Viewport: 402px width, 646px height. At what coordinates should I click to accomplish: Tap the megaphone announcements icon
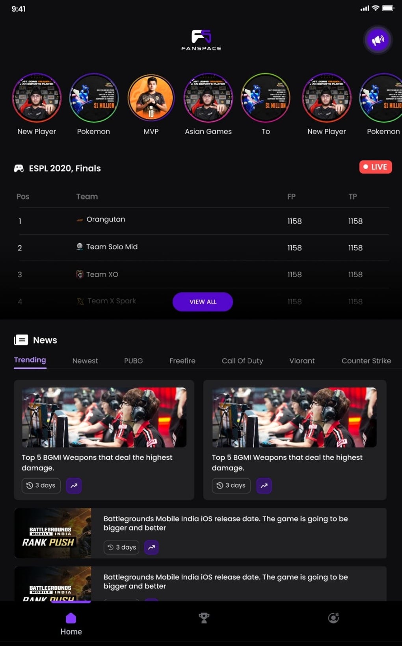pos(378,40)
